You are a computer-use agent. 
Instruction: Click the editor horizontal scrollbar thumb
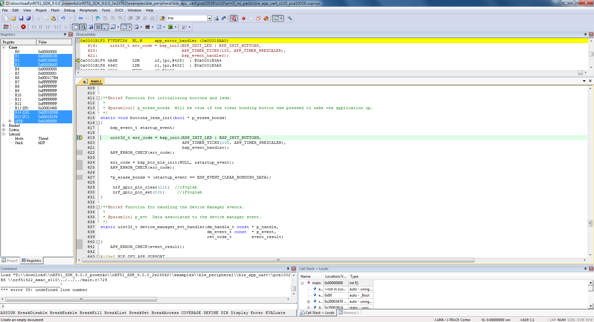point(278,260)
